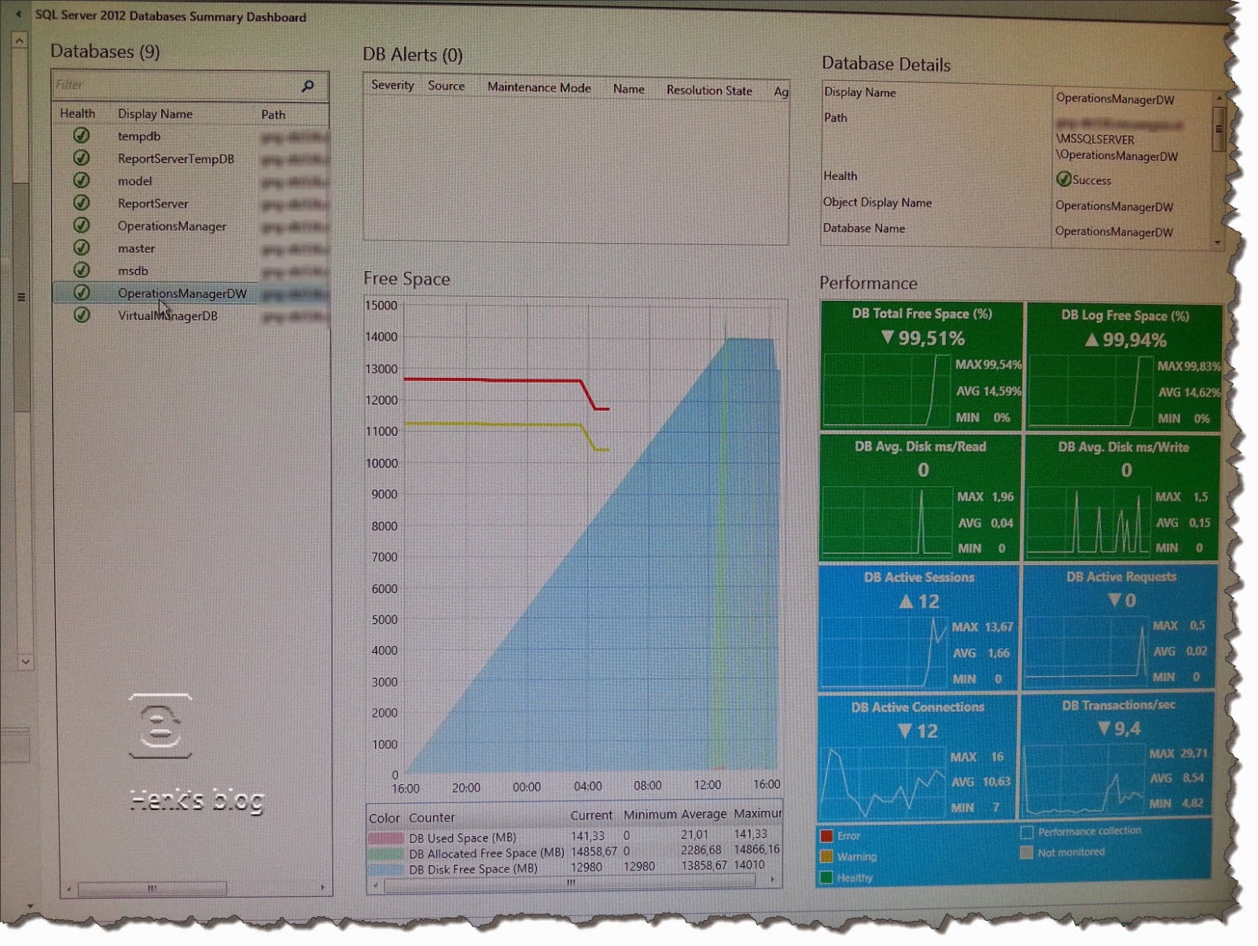Click the health icon for OperationsManagerDW row
This screenshot has height=946, width=1258.
pos(81,292)
